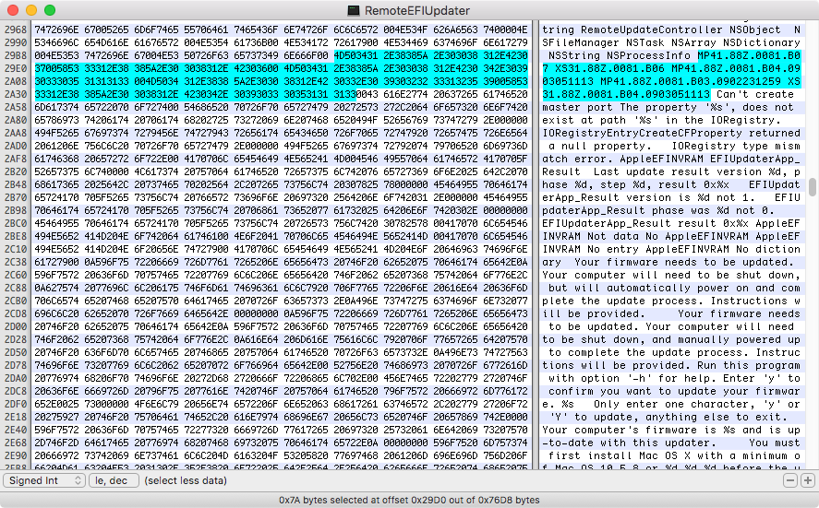Click line offset 2D50
Viewport: 819px width, 508px height.
pos(16,352)
